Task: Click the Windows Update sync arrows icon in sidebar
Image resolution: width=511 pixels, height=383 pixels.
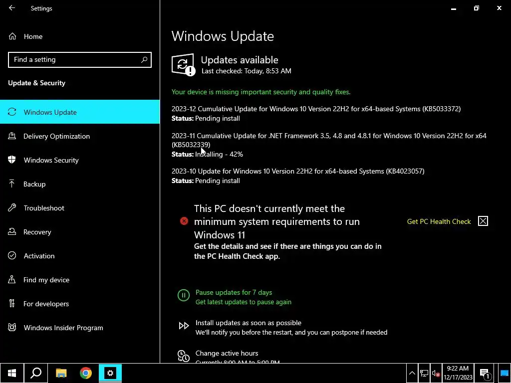Action: 12,112
